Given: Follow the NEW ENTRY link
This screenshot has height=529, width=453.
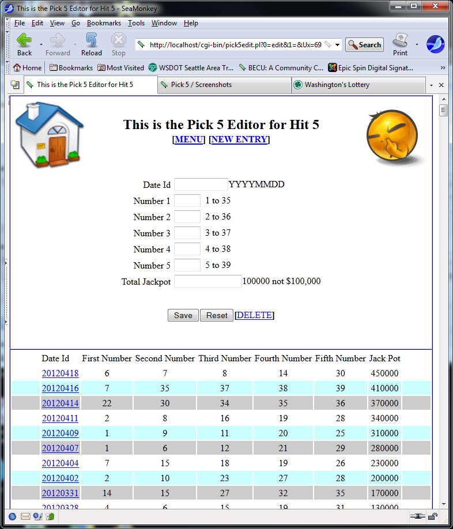Looking at the screenshot, I should point(239,139).
